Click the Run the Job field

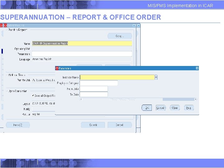pos(44,80)
